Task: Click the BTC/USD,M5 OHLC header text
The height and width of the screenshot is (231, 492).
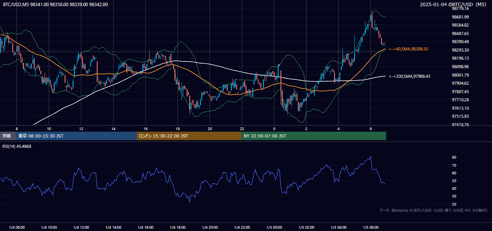Action: pos(55,4)
